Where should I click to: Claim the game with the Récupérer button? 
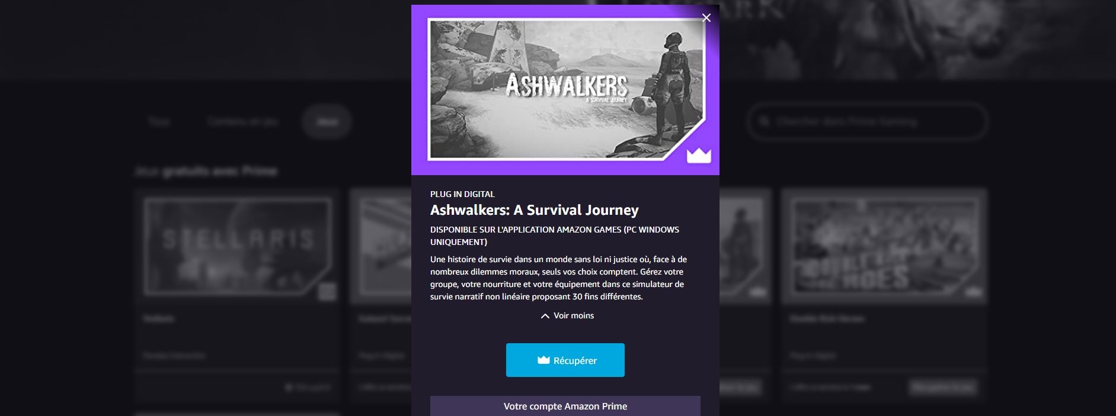pyautogui.click(x=565, y=360)
